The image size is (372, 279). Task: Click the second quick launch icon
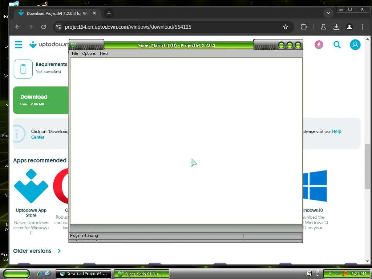point(48,274)
